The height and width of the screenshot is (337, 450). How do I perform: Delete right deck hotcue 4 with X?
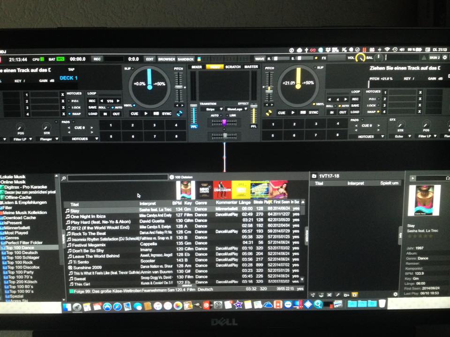coord(420,111)
